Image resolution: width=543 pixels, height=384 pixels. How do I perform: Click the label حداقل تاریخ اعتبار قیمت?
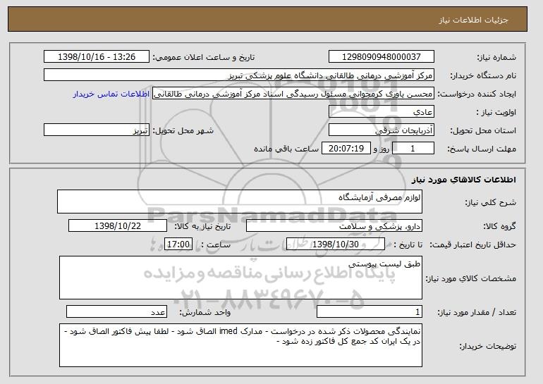(473, 244)
